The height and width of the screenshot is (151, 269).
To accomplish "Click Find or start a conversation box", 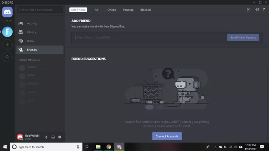I will pyautogui.click(x=40, y=10).
